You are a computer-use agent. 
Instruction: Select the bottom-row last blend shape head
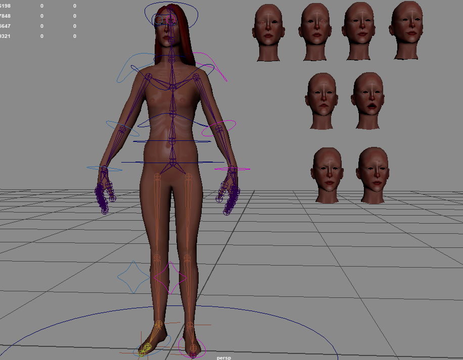click(373, 175)
